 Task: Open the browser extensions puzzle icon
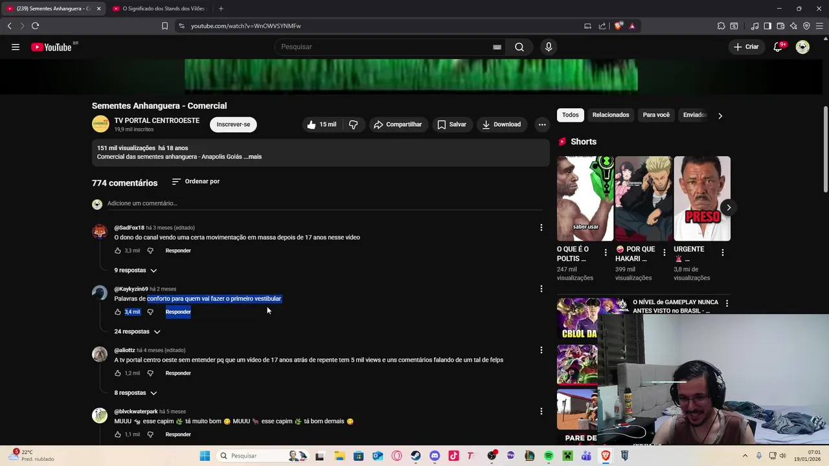(721, 26)
